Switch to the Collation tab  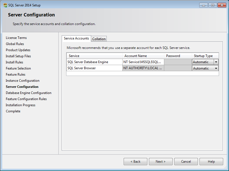99,39
